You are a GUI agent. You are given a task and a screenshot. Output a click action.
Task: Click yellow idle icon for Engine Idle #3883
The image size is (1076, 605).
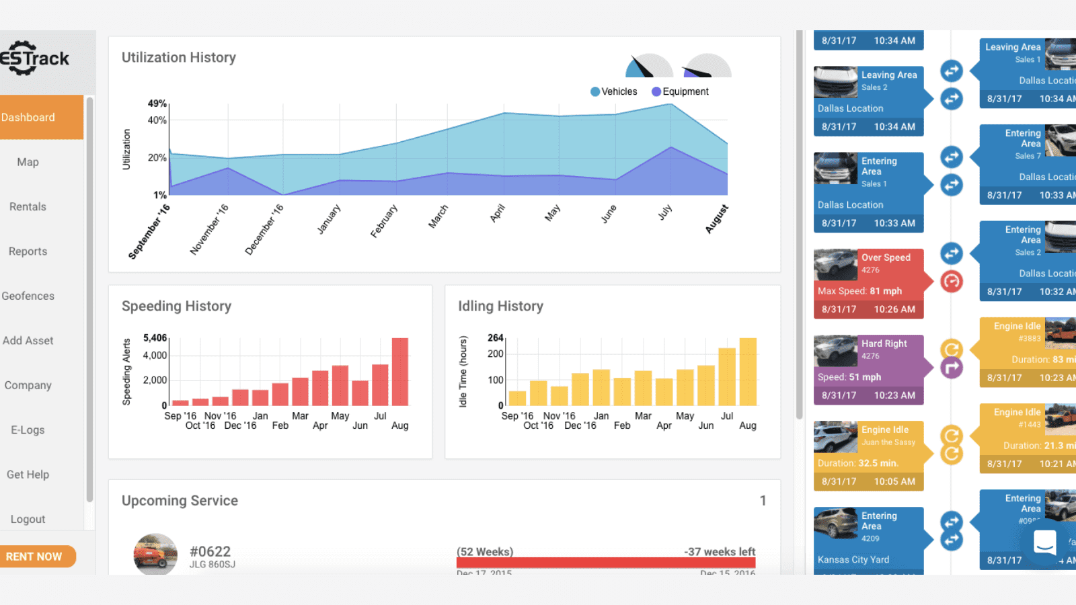tap(952, 349)
